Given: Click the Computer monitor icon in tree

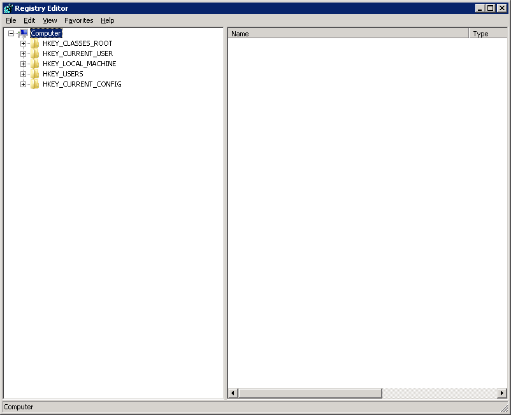Looking at the screenshot, I should coord(24,33).
